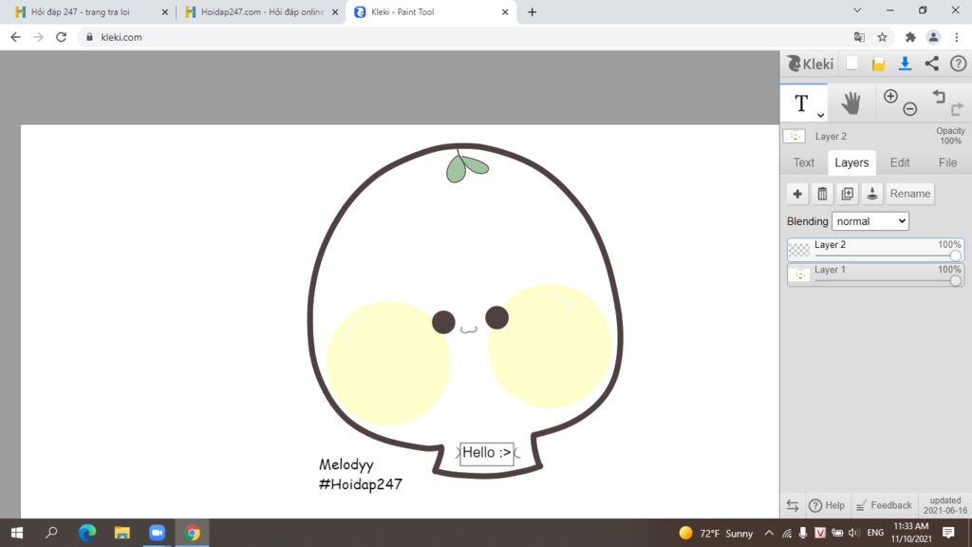Image resolution: width=972 pixels, height=547 pixels.
Task: Open Windows taskbar search
Action: pos(51,533)
